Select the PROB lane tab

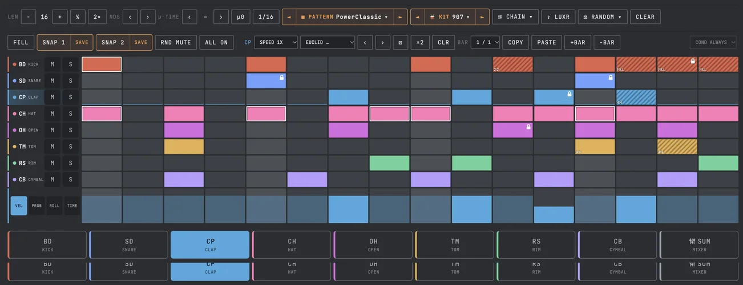click(x=37, y=206)
